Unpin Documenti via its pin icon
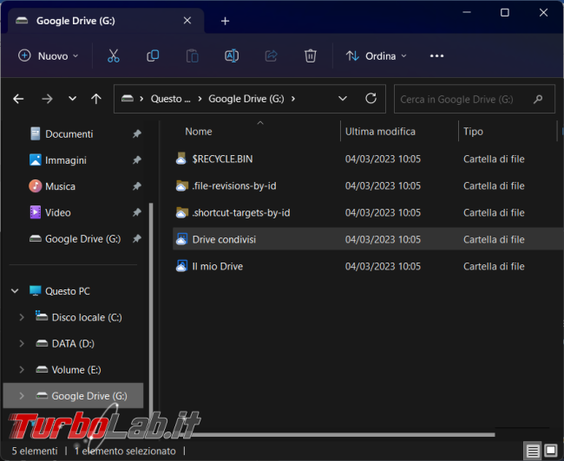This screenshot has height=461, width=564. 137,134
